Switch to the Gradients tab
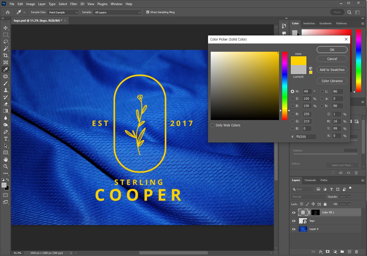The width and height of the screenshot is (367, 256). point(325,23)
